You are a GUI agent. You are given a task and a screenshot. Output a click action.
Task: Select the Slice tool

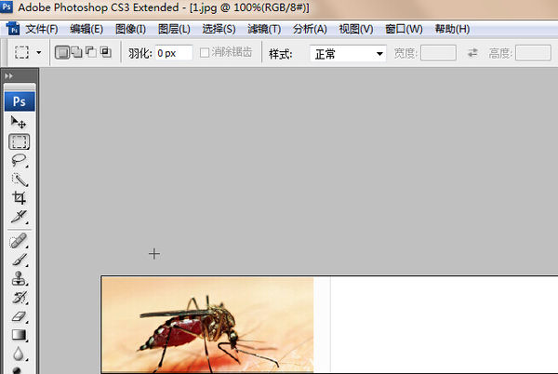(19, 217)
